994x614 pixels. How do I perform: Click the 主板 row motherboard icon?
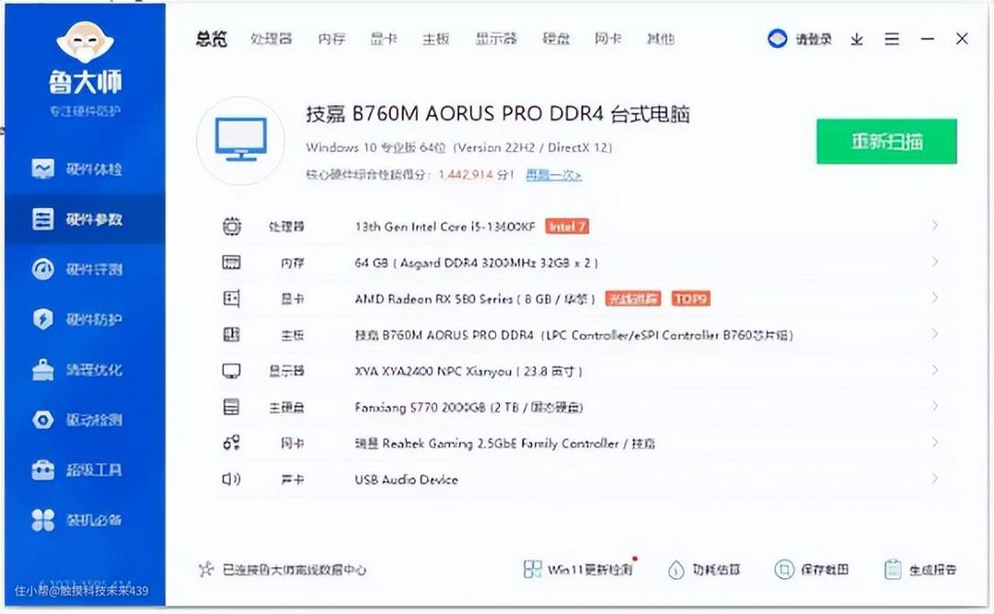pos(231,334)
